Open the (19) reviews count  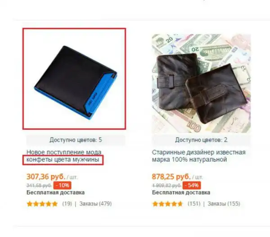coord(67,204)
